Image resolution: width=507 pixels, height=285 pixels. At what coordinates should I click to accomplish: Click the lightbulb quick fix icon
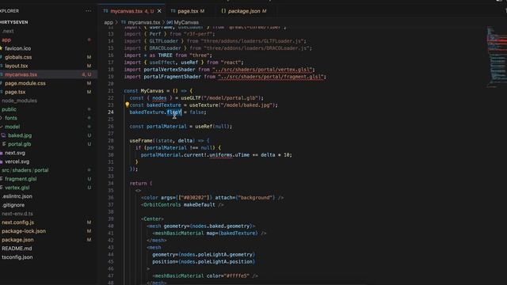(127, 104)
